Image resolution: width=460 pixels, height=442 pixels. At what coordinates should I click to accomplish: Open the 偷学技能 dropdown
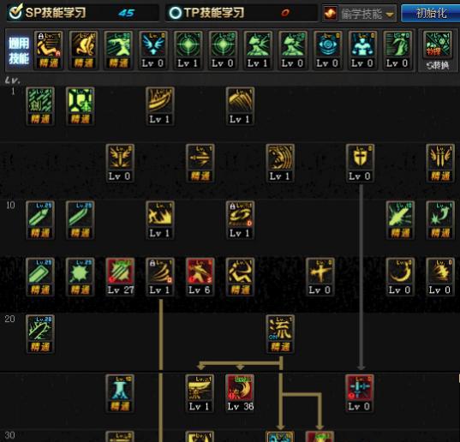coord(360,13)
